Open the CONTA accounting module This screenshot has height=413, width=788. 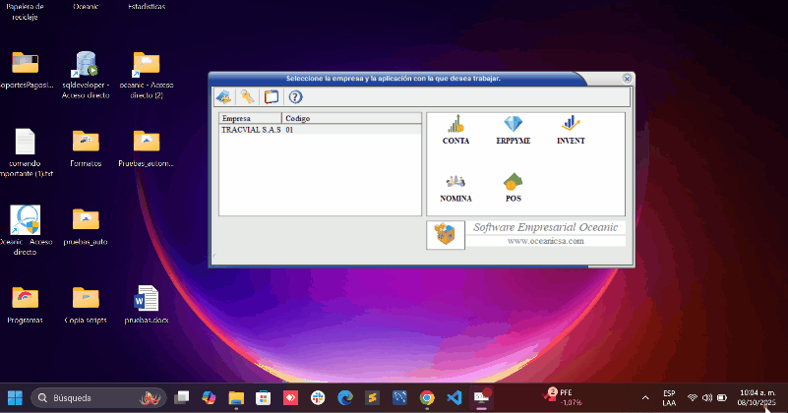[x=455, y=128]
